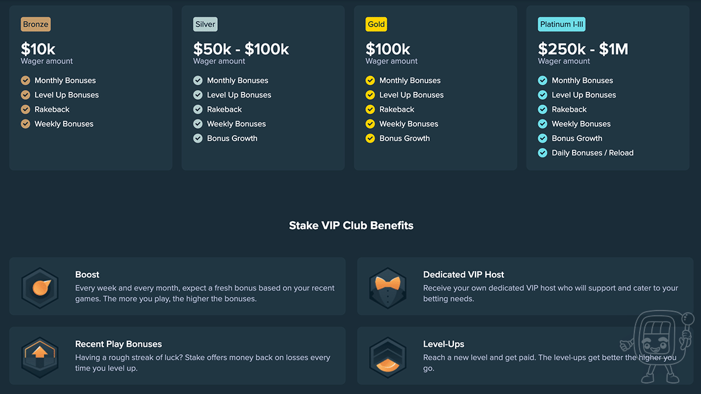
Task: Select the Silver tier badge
Action: [206, 25]
